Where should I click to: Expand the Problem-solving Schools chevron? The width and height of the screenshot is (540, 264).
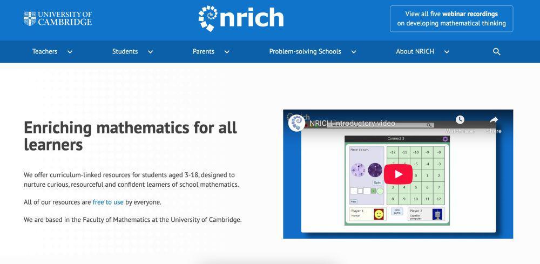353,52
